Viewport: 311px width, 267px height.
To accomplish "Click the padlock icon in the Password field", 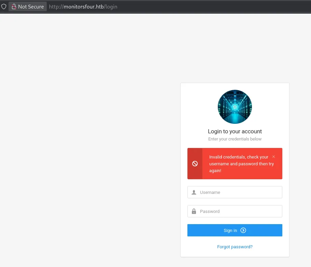I will tap(194, 212).
